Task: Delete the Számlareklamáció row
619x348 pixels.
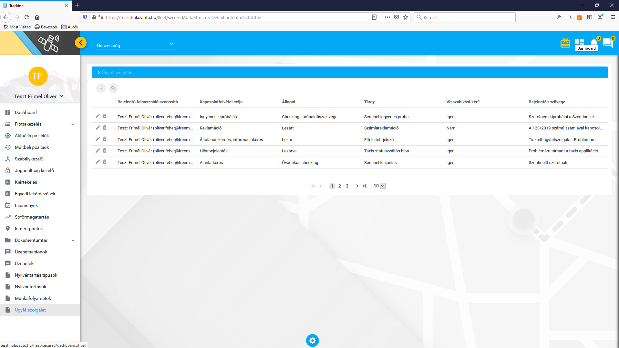Action: [105, 128]
